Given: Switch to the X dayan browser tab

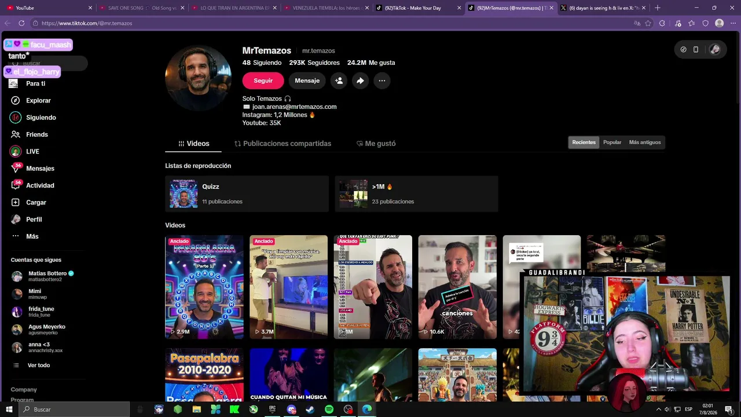Looking at the screenshot, I should click(x=603, y=8).
